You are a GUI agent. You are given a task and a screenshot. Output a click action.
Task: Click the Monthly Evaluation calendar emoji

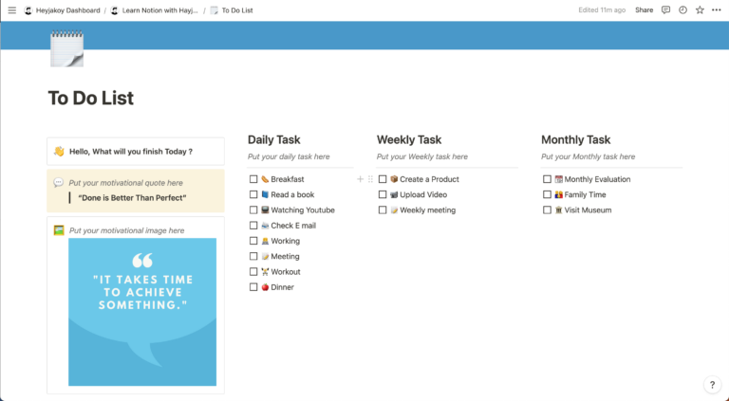click(x=558, y=179)
